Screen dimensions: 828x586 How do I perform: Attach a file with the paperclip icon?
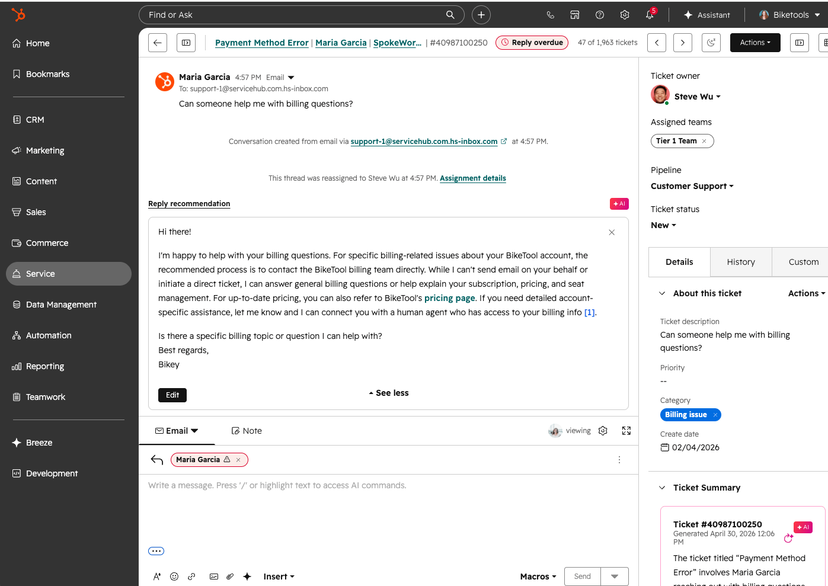(x=230, y=577)
